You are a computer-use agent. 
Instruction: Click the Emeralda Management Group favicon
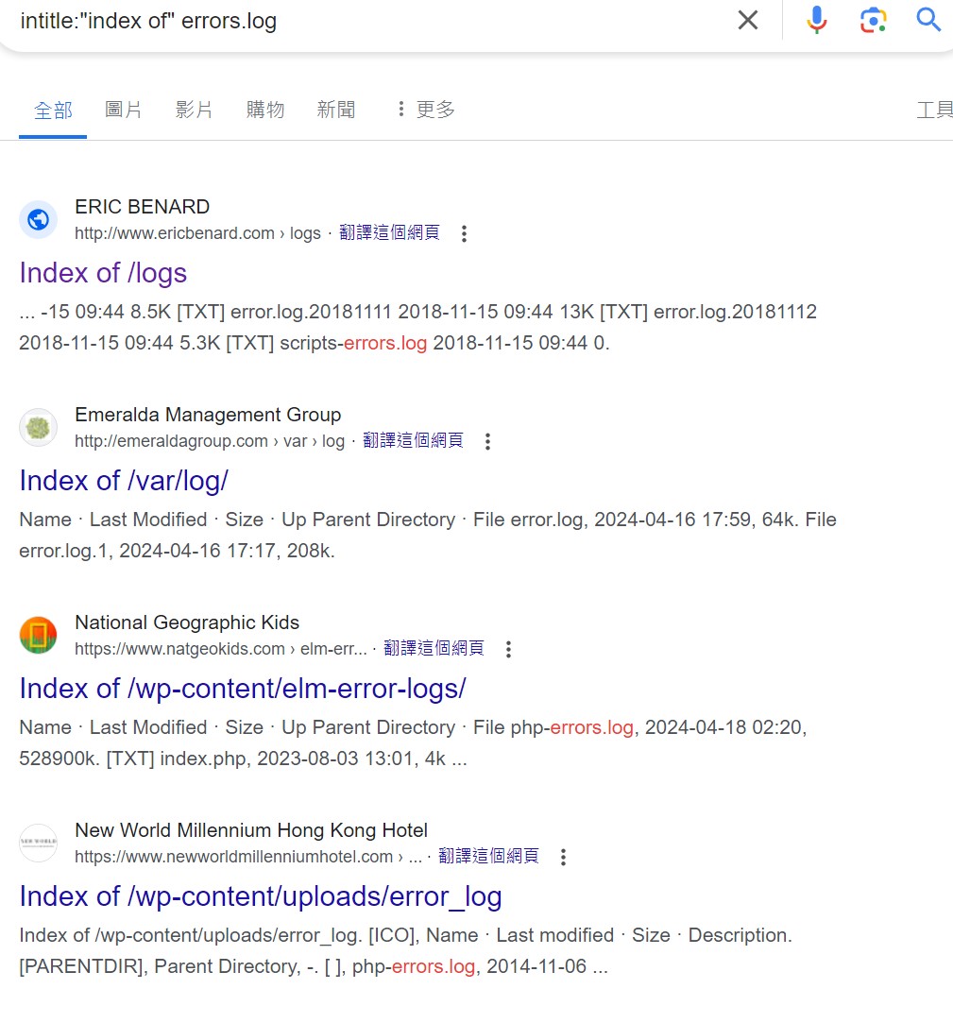(39, 428)
